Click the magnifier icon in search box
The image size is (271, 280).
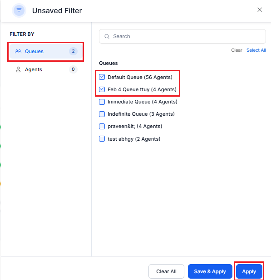click(107, 36)
